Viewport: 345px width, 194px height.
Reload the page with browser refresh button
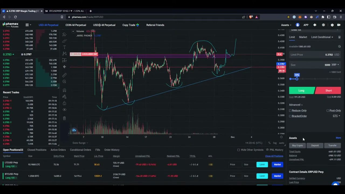click(x=16, y=17)
